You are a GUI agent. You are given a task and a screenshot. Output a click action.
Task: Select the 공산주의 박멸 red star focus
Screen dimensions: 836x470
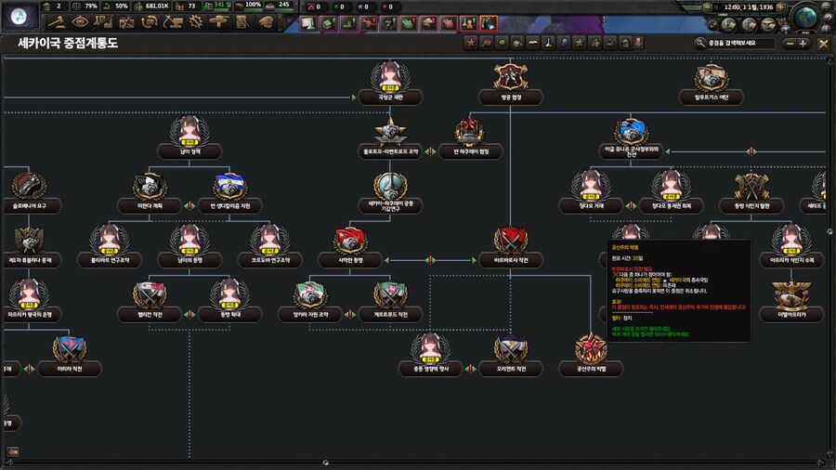tap(591, 349)
